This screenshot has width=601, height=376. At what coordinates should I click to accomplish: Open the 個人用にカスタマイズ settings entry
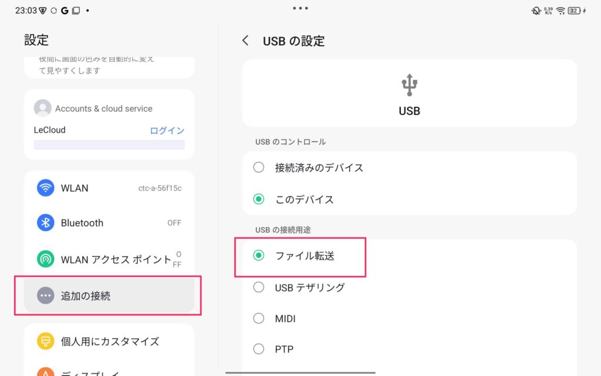coord(110,341)
